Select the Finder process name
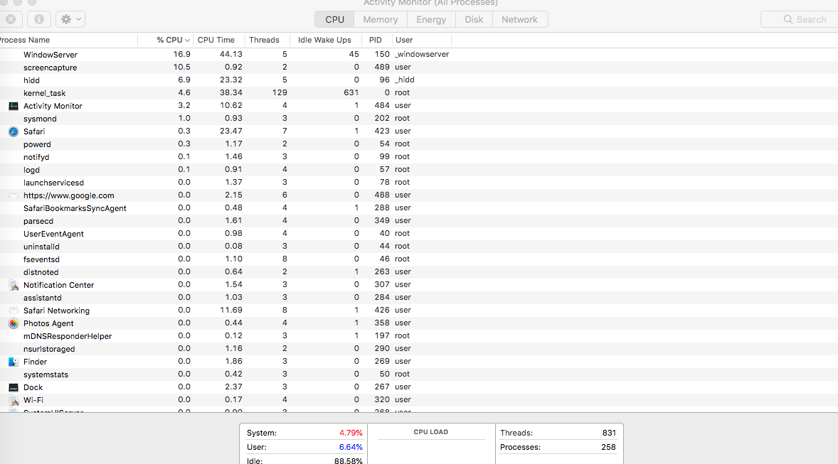This screenshot has height=464, width=838. click(x=35, y=362)
